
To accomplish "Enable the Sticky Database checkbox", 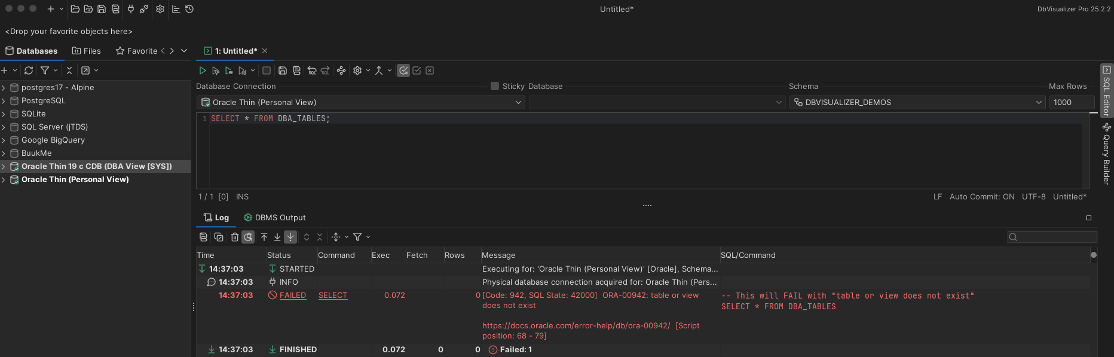I will click(x=495, y=86).
